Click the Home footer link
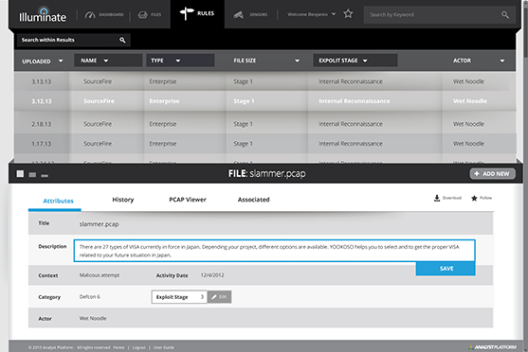Image resolution: width=528 pixels, height=352 pixels. pyautogui.click(x=118, y=347)
